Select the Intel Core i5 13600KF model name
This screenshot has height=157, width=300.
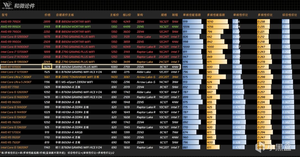(x=15, y=147)
